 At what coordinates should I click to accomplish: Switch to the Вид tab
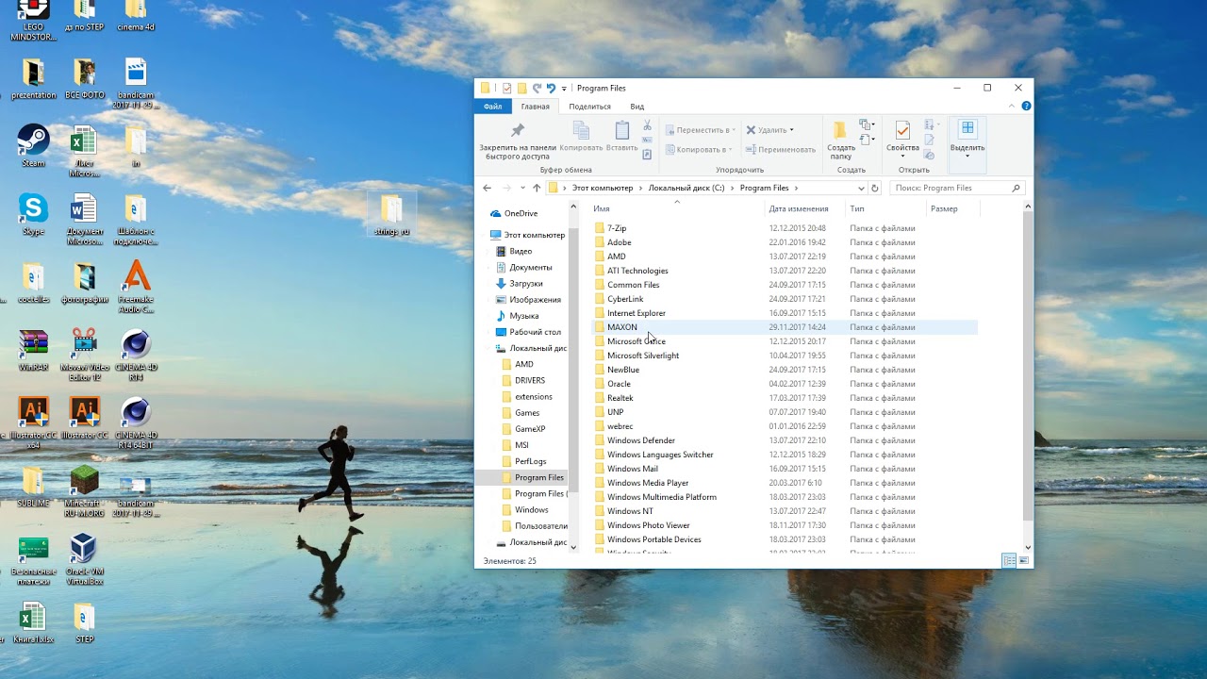[x=637, y=107]
